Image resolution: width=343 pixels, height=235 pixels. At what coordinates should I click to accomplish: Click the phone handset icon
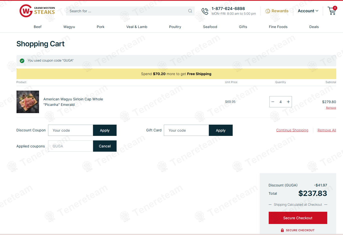[205, 11]
